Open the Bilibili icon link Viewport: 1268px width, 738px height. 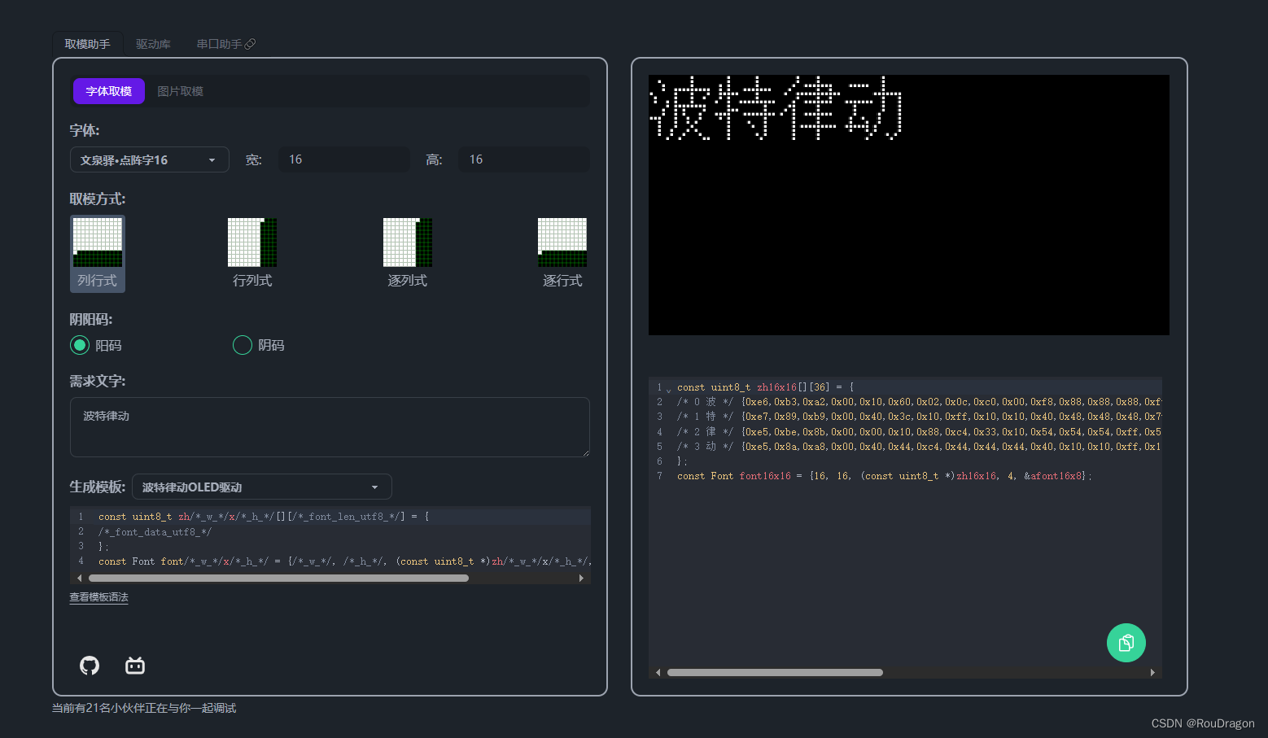coord(135,666)
